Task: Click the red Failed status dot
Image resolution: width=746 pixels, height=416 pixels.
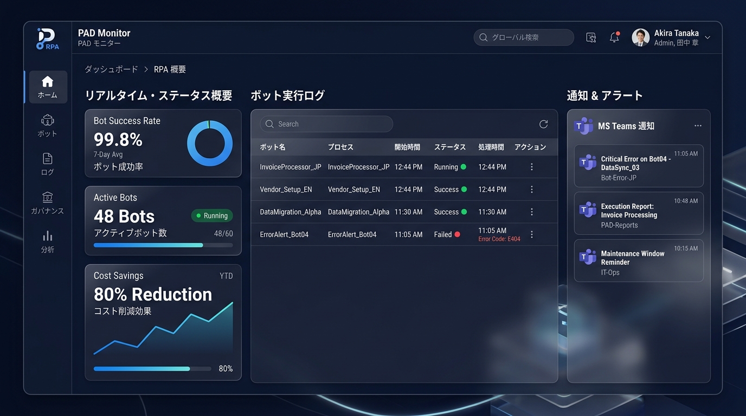Action: click(x=457, y=235)
